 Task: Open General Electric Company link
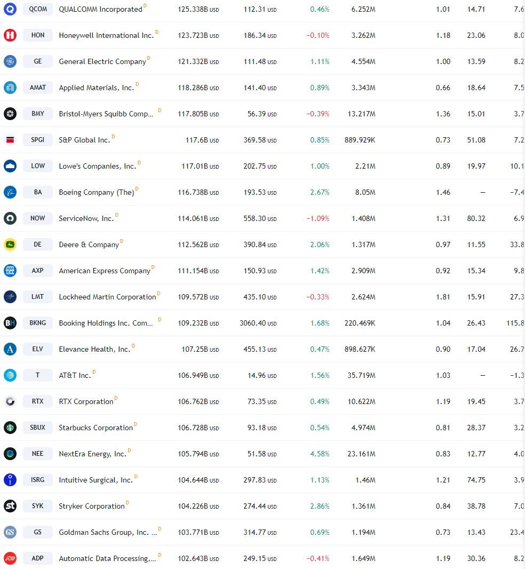click(x=102, y=62)
